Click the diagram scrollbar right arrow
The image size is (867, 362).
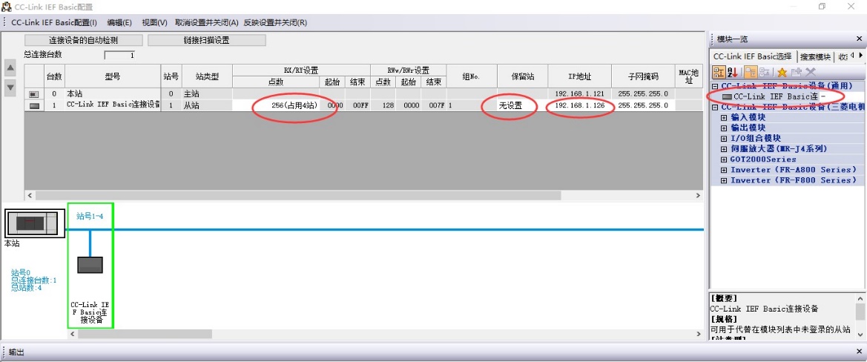click(699, 335)
